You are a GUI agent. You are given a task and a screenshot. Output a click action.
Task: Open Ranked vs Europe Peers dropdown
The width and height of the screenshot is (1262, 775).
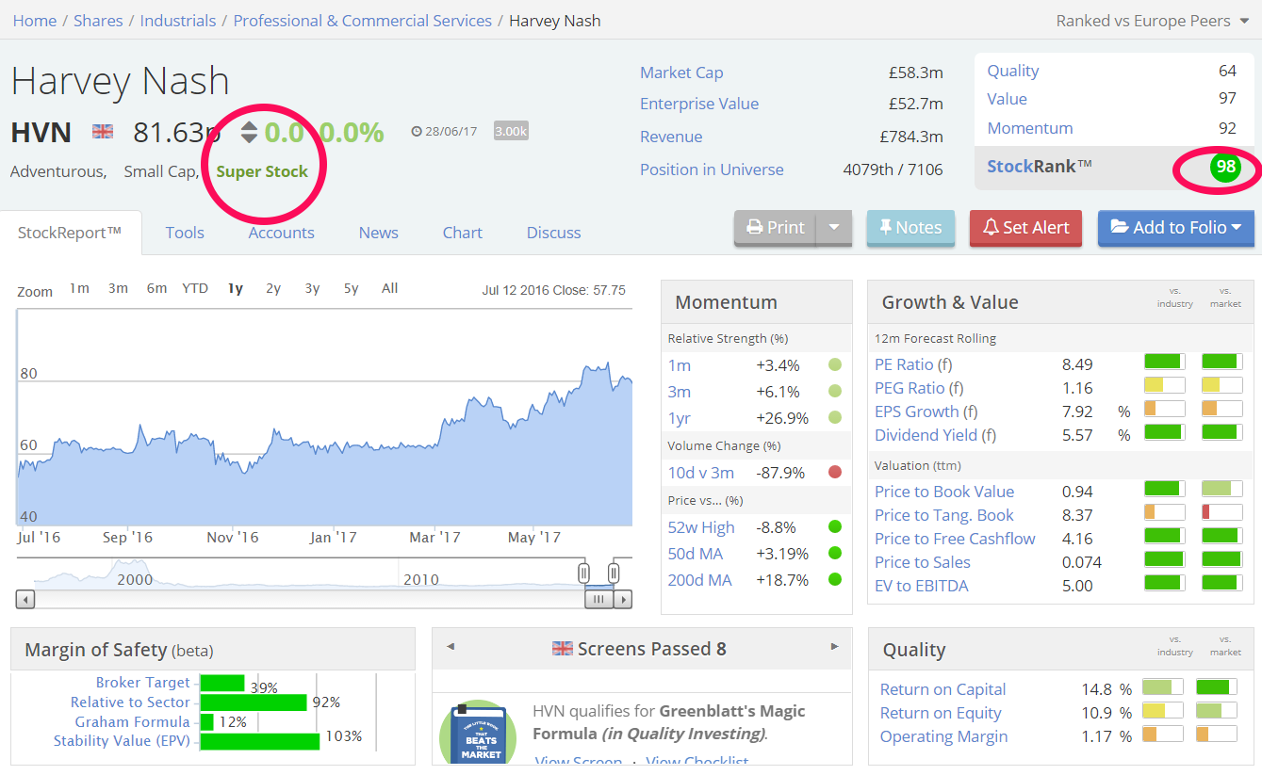pyautogui.click(x=1153, y=21)
